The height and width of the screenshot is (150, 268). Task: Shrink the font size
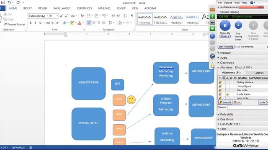(66, 16)
